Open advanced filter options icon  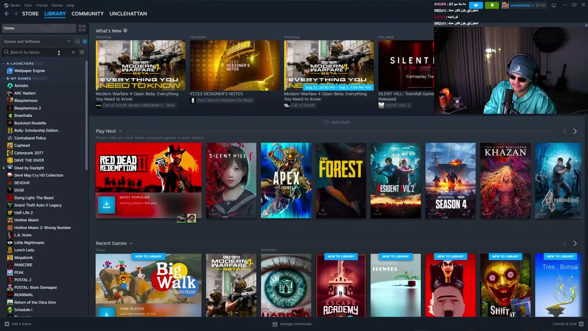coord(82,52)
